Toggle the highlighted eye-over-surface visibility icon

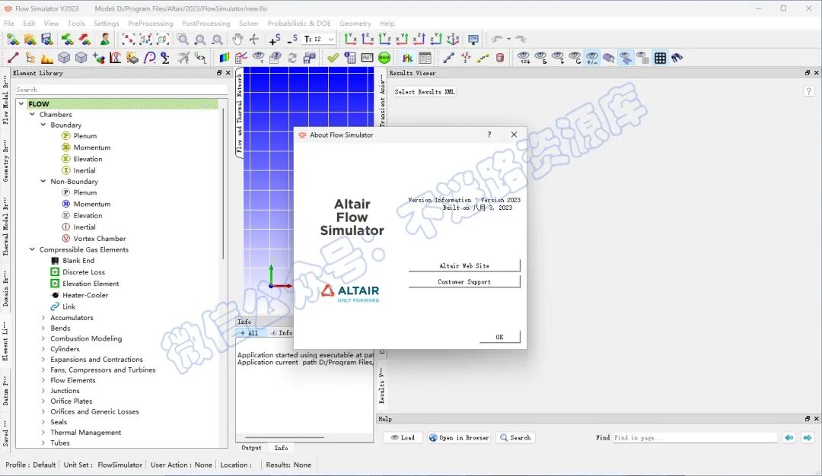[x=626, y=58]
